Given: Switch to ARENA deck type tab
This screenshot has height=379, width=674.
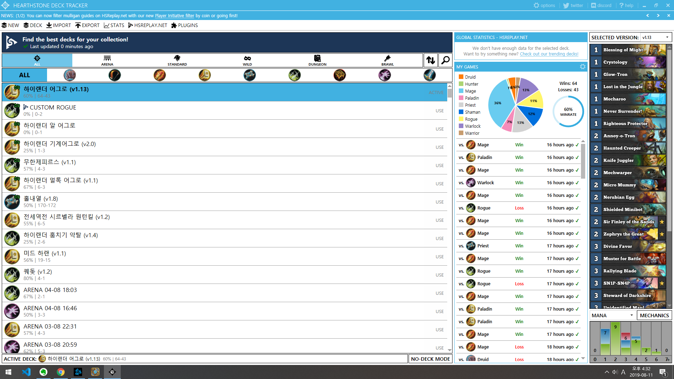Looking at the screenshot, I should [x=107, y=60].
